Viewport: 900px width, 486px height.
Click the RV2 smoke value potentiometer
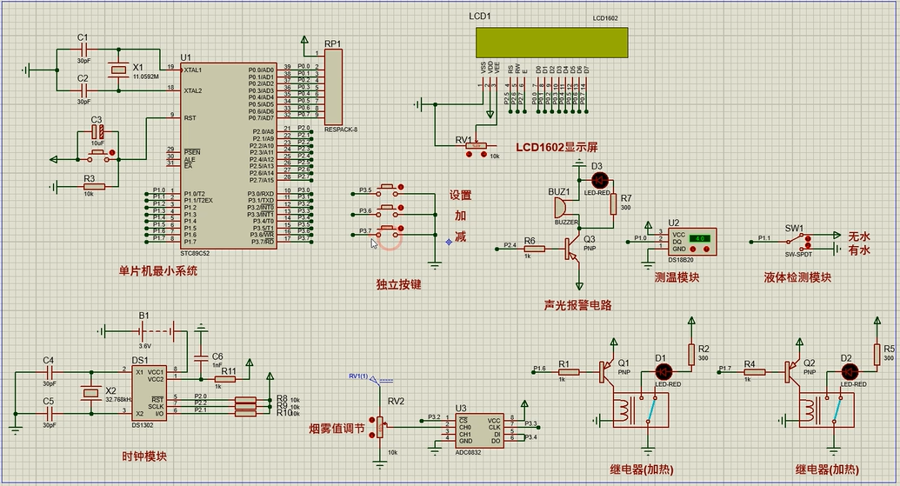[x=380, y=427]
